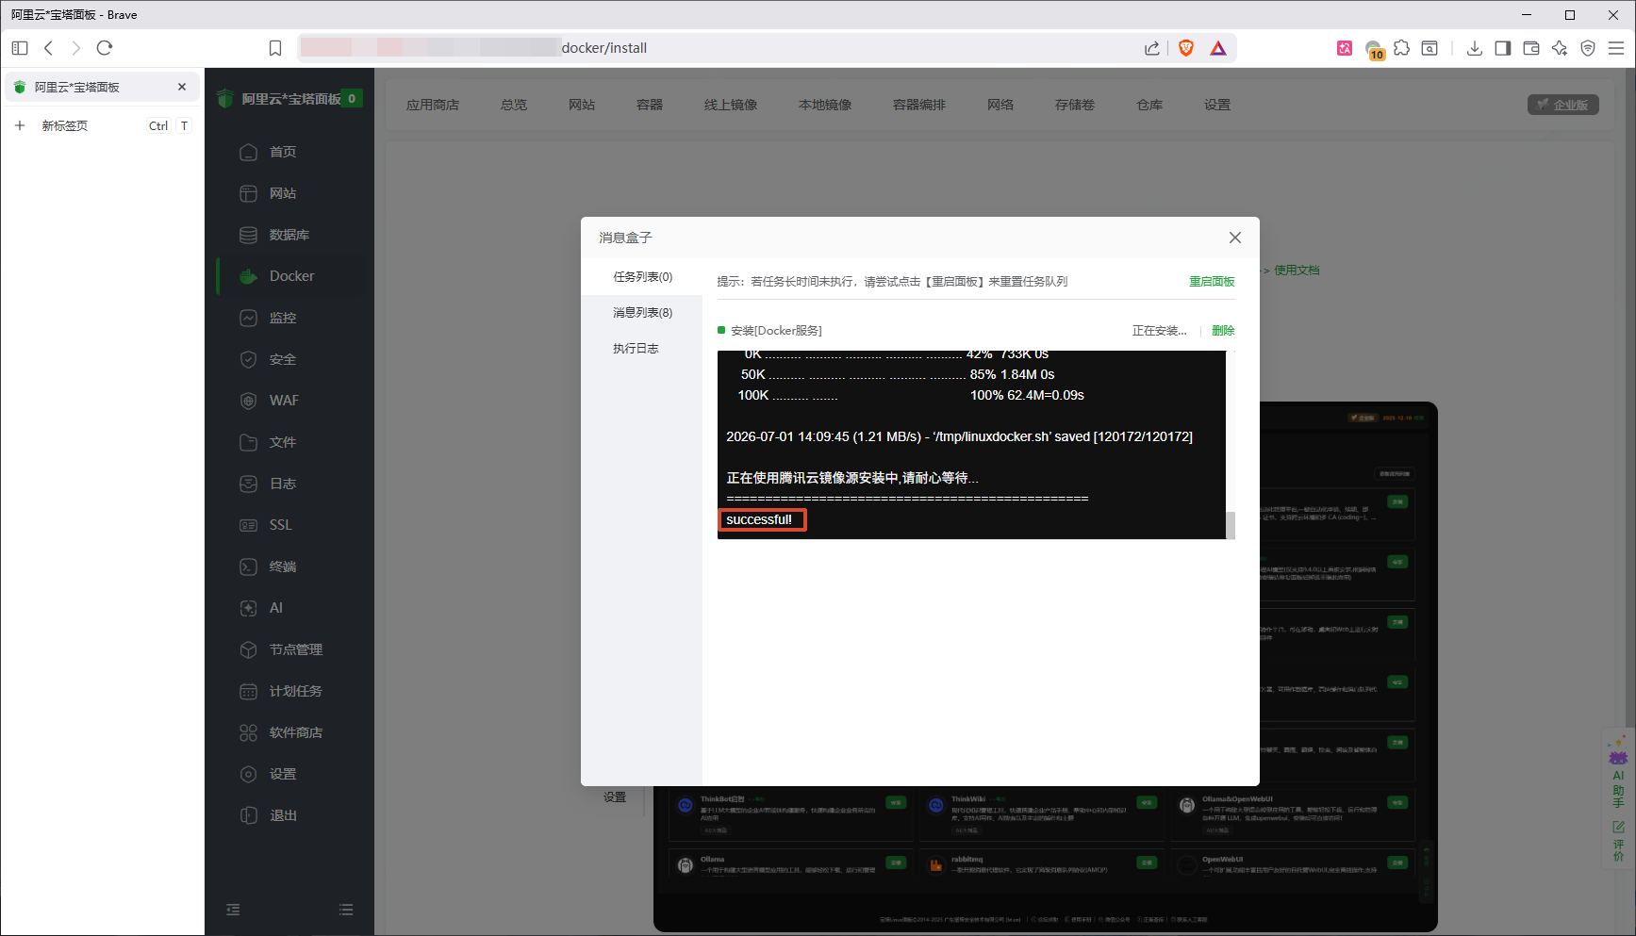Screen dimensions: 1636x936
Task: Open the 应用商店 tab in Docker nav
Action: [x=433, y=105]
